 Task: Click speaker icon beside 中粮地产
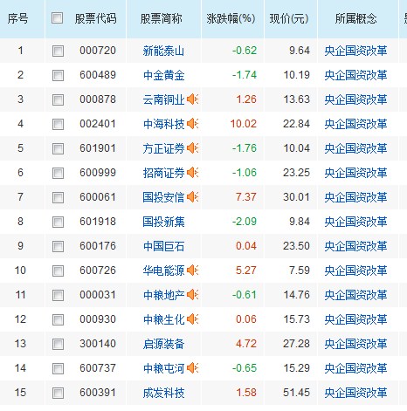pyautogui.click(x=192, y=295)
